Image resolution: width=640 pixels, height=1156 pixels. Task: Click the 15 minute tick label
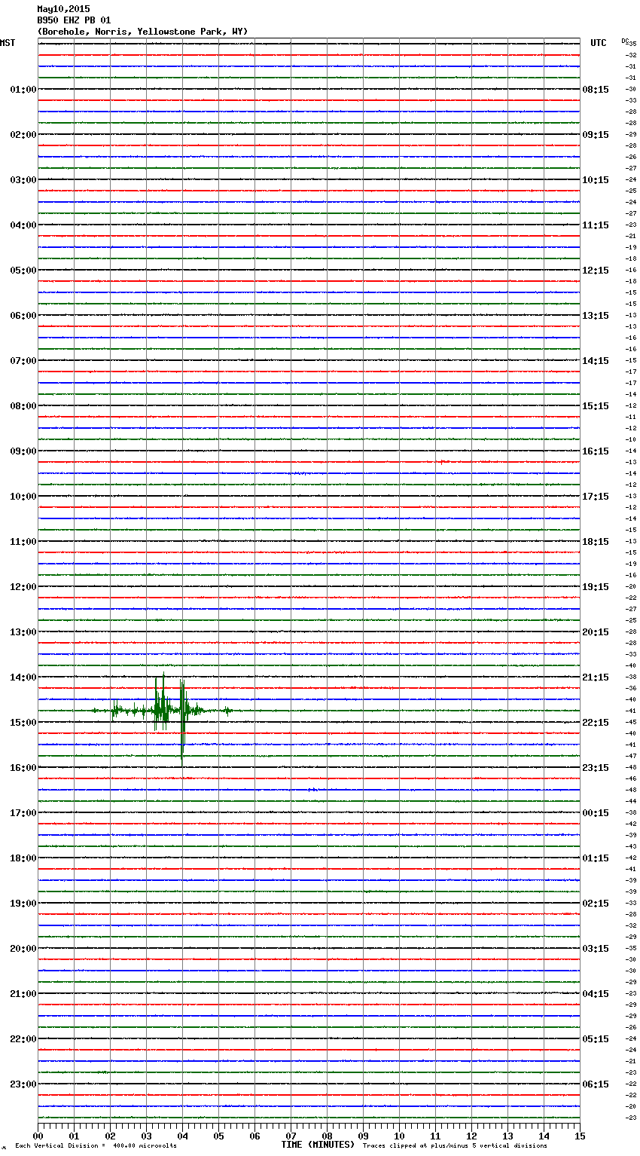[580, 1136]
